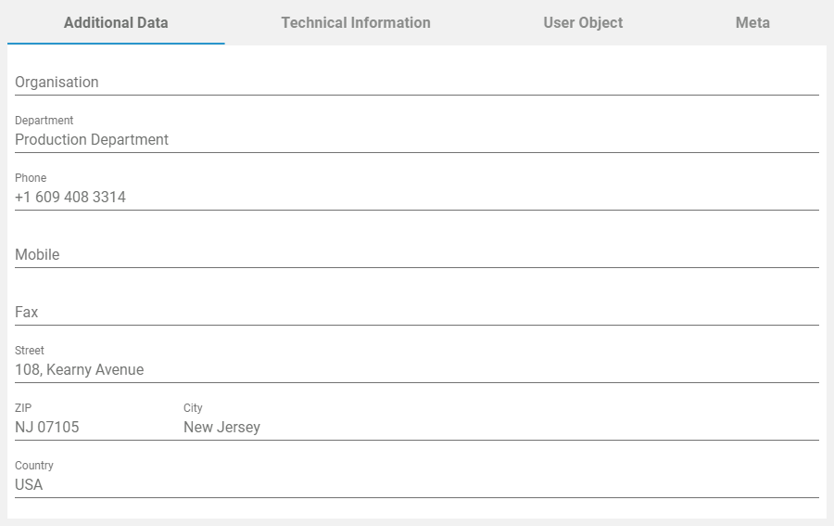
Task: Edit the ZIP value NJ 07105
Action: pyautogui.click(x=47, y=427)
